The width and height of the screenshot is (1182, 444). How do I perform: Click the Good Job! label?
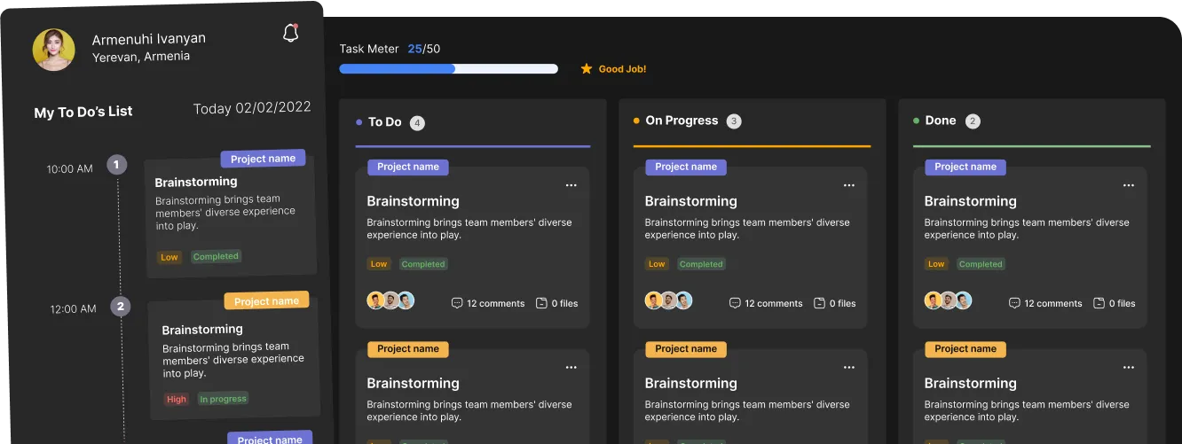click(622, 69)
